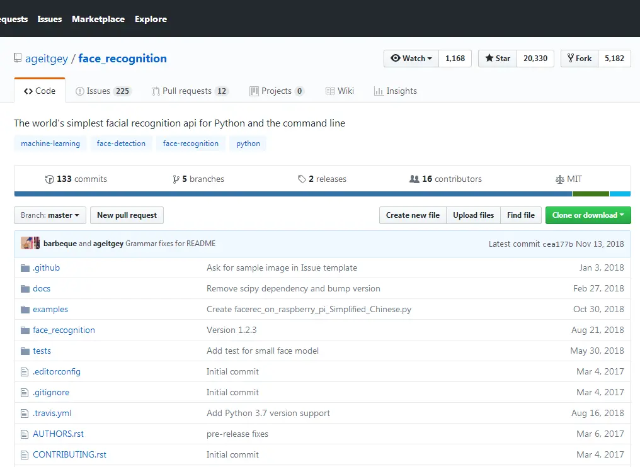Click the language breakdown color bar
The image size is (640, 467).
pos(323,194)
